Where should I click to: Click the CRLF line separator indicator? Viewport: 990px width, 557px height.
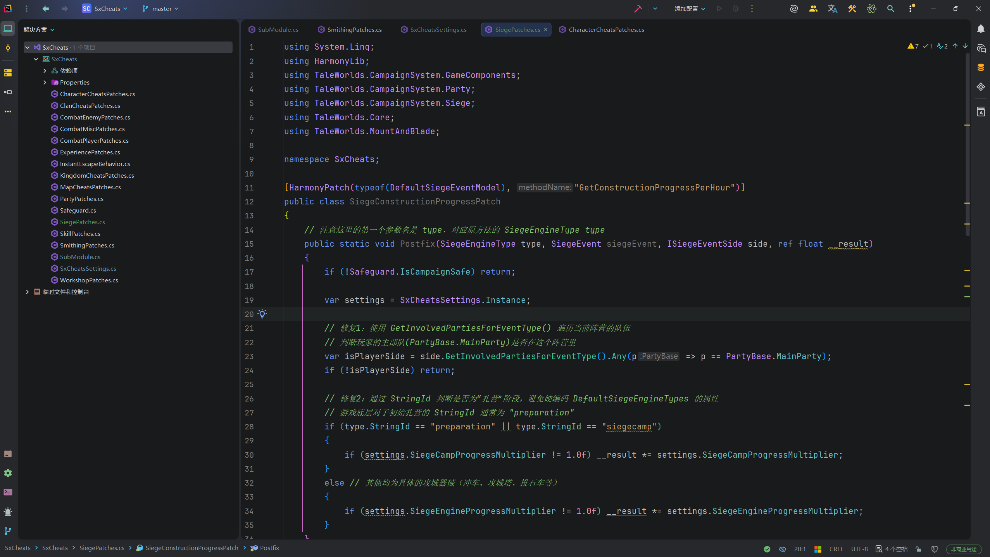pos(836,549)
